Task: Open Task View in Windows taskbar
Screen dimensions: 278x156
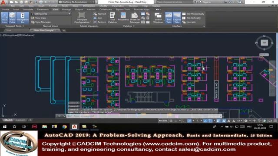Action: [x=24, y=127]
